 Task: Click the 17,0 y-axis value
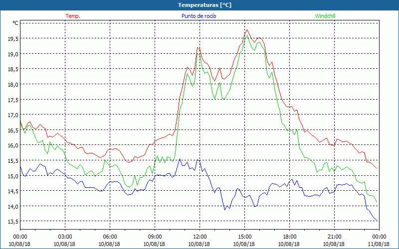[x=13, y=115]
